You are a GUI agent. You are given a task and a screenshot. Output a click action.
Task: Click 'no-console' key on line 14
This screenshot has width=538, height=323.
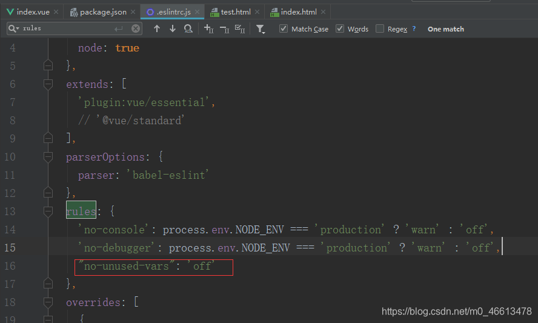pos(115,229)
